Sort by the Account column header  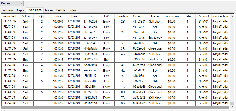[204, 16]
